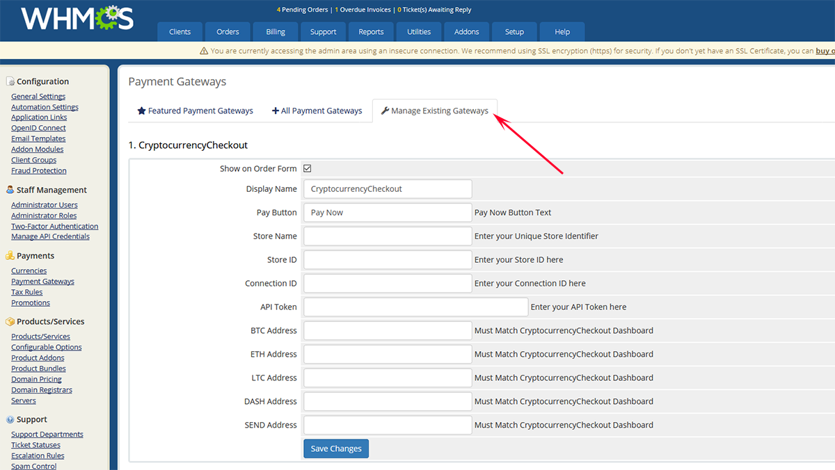Image resolution: width=835 pixels, height=470 pixels.
Task: Open Support Departments
Action: [x=47, y=435]
